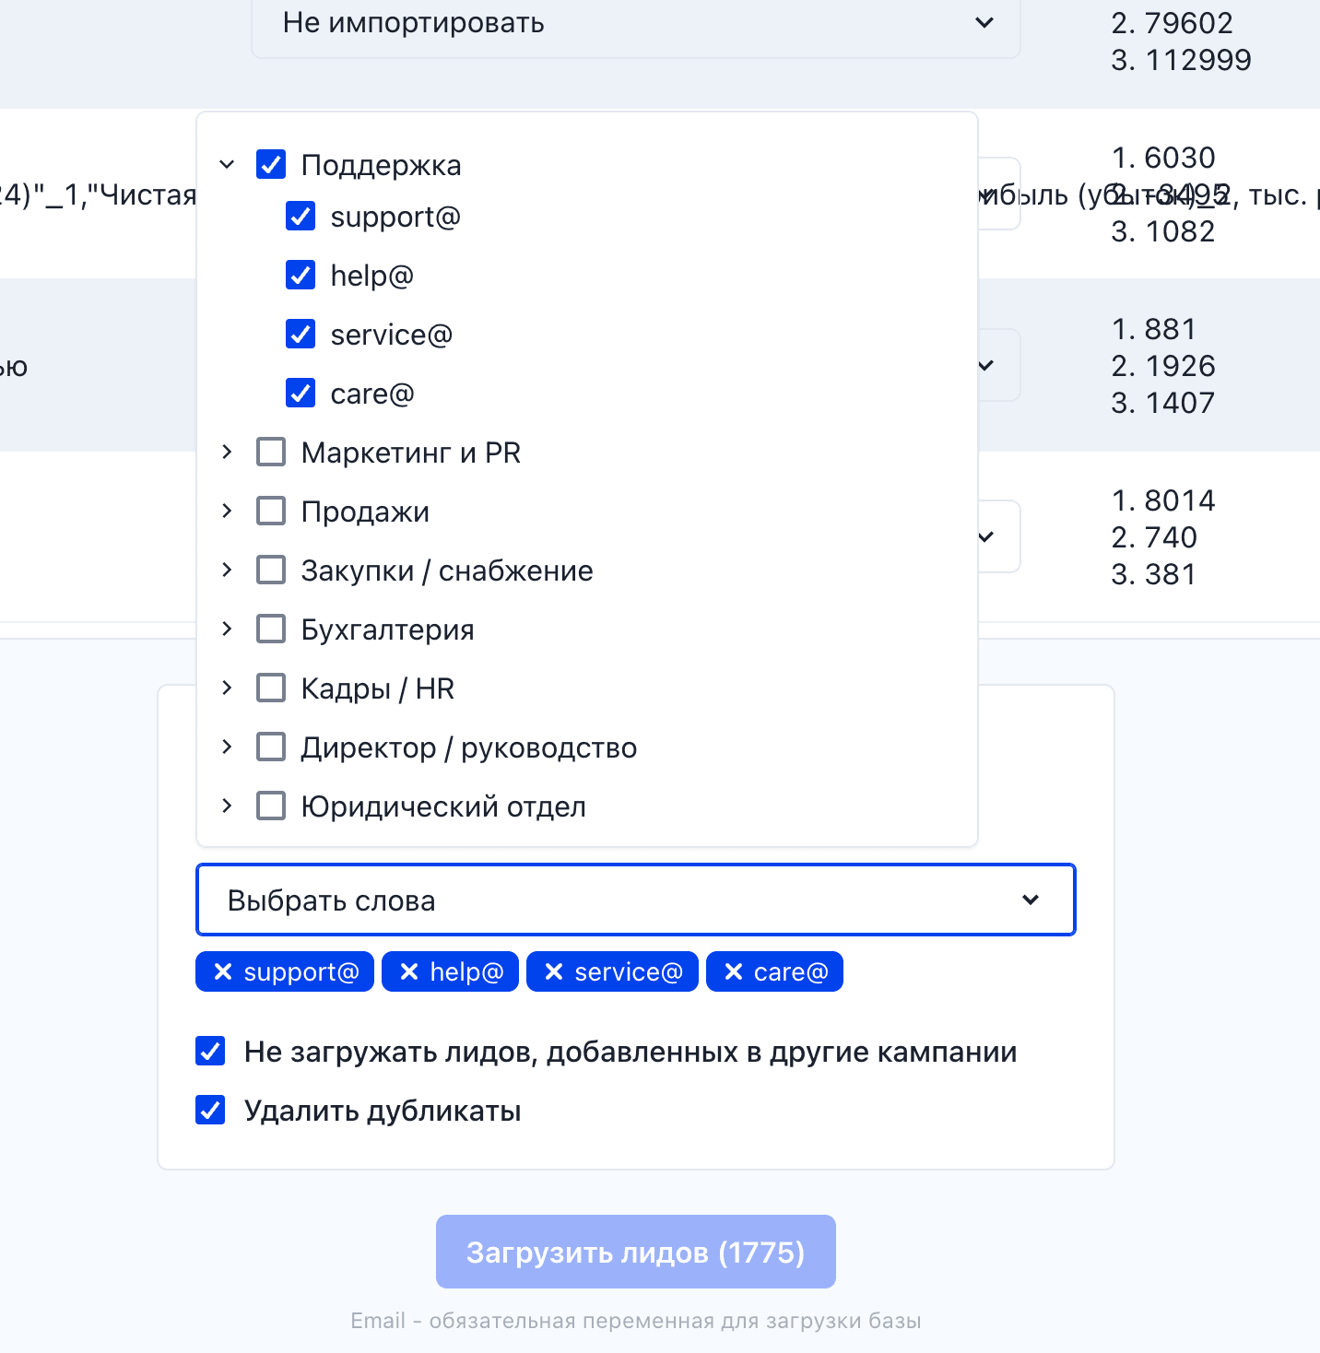Image resolution: width=1320 pixels, height=1353 pixels.
Task: Remove the service@ tag with X icon
Action: [x=554, y=972]
